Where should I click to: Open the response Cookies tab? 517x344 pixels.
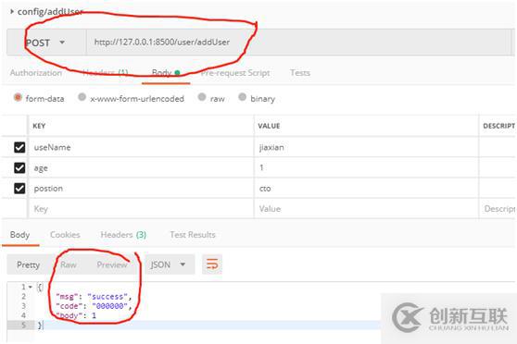pyautogui.click(x=65, y=235)
